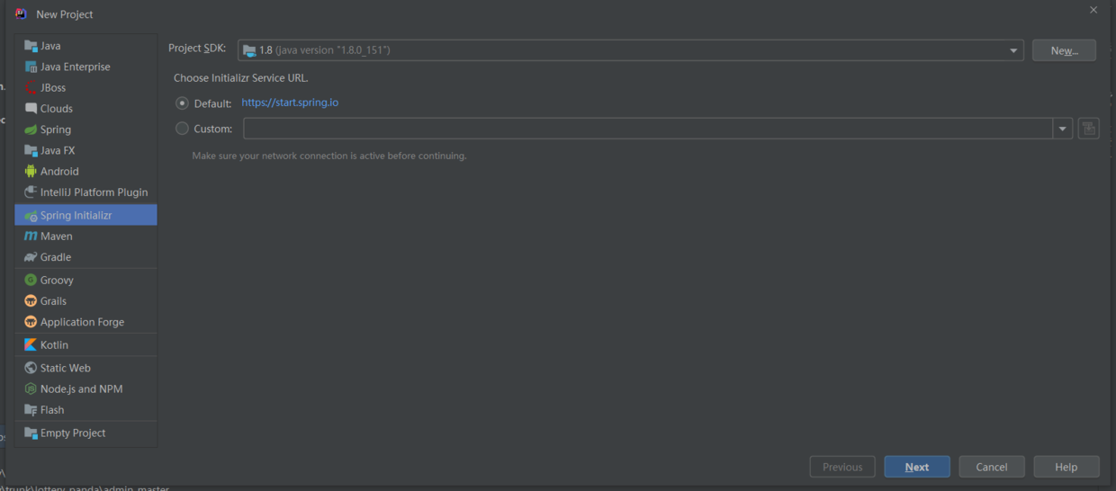Click the Android label text
Viewport: 1116px width, 491px height.
click(59, 171)
